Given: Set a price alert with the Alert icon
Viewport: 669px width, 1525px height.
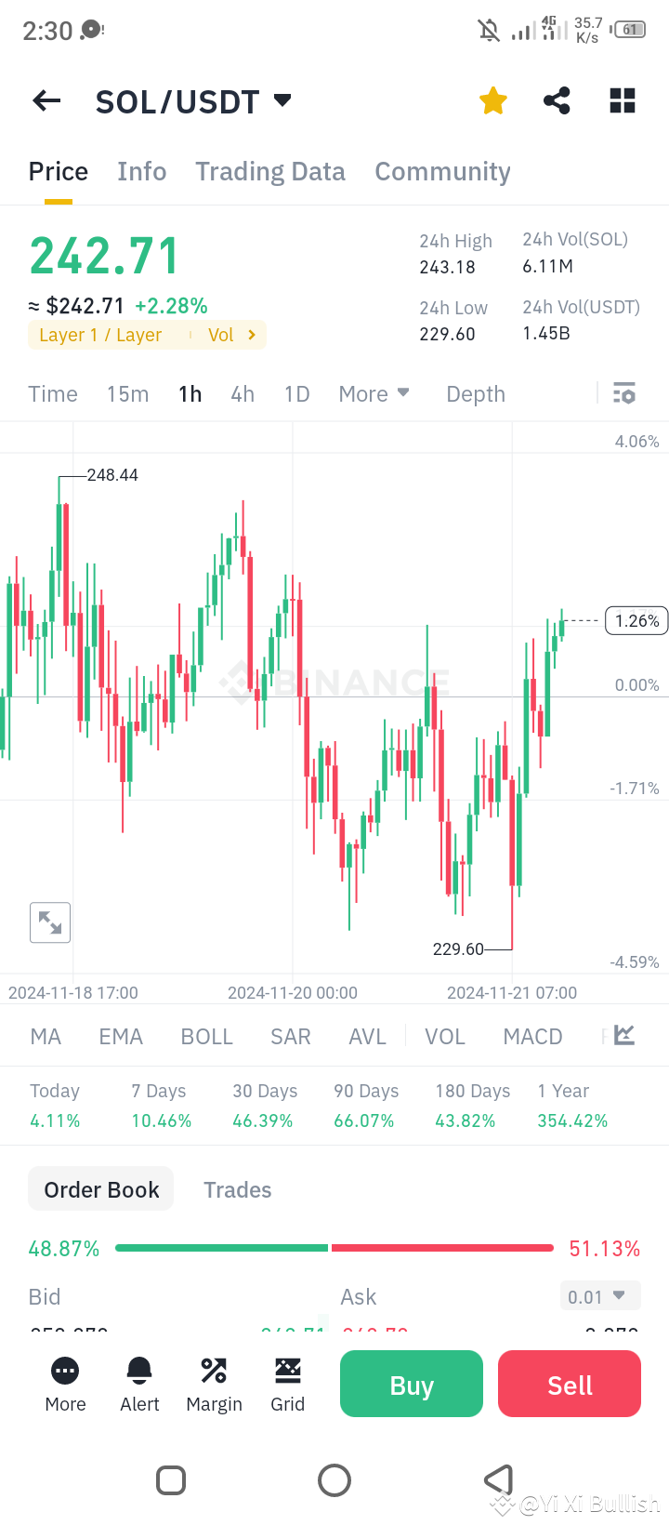Looking at the screenshot, I should click(x=138, y=1384).
